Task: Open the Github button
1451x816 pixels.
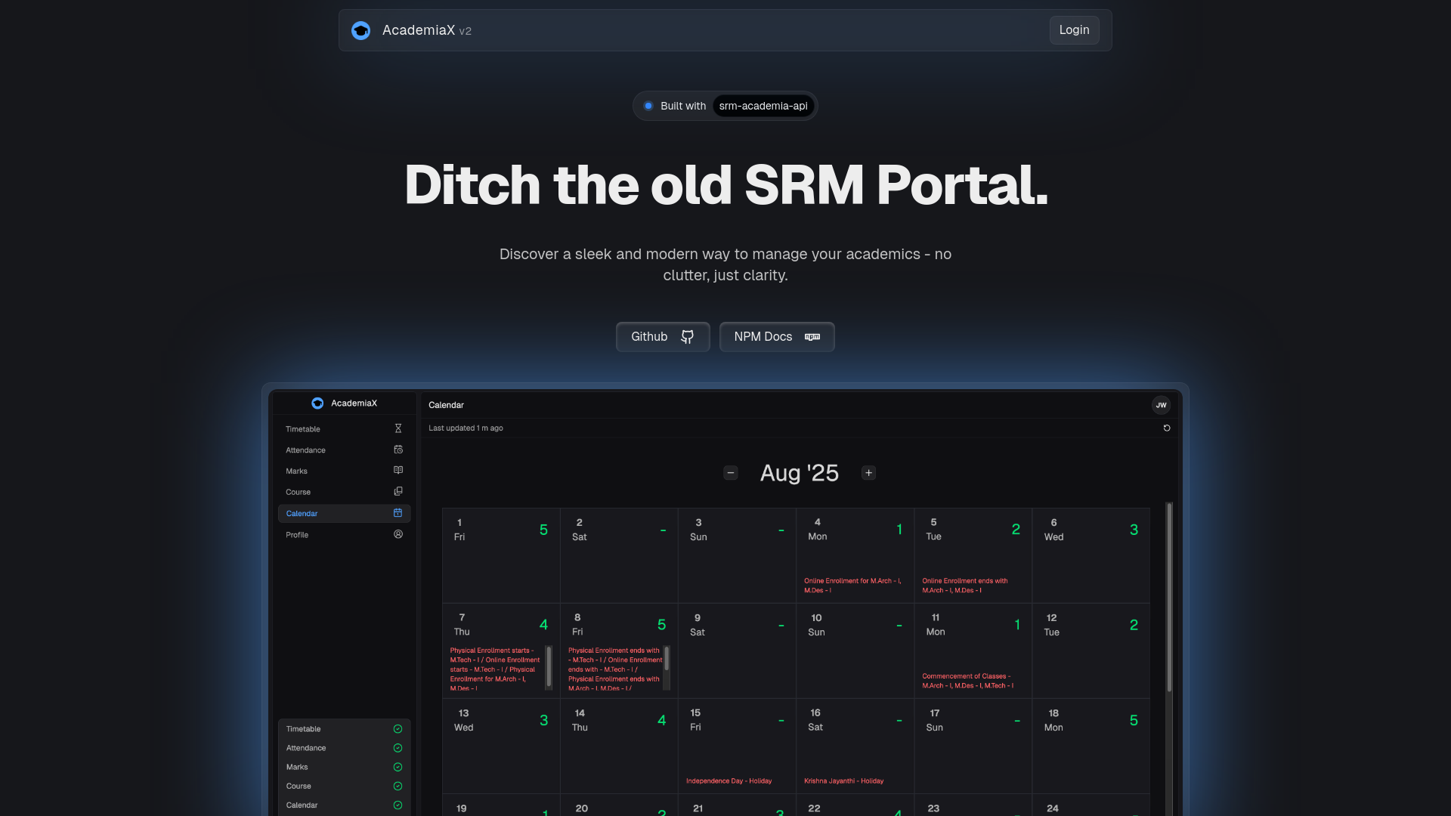Action: (x=663, y=337)
